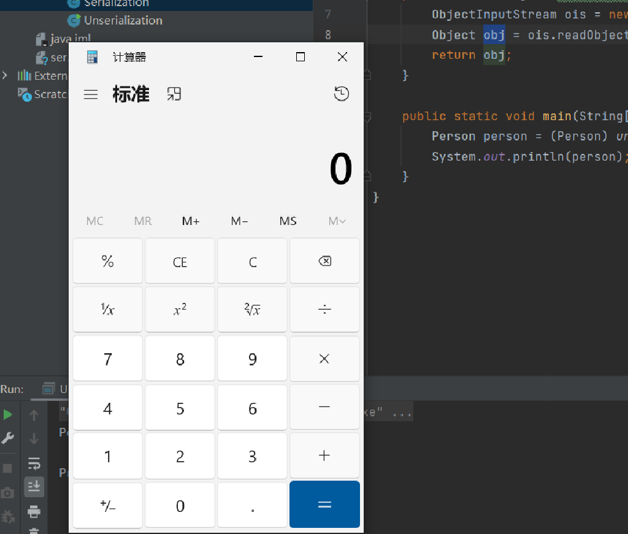Viewport: 628px width, 534px height.
Task: Open calculation history with the clock icon
Action: pos(342,93)
